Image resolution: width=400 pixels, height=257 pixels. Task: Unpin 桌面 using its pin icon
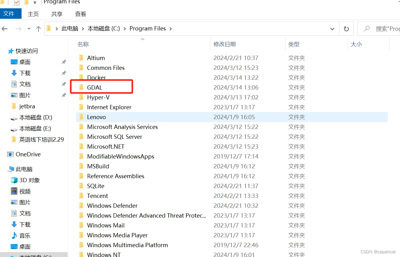coord(64,62)
